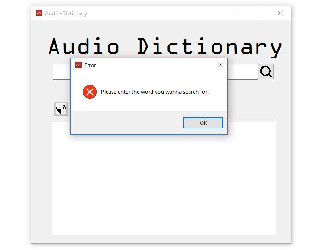Click empty space in Error dialog title bar
The height and width of the screenshot is (250, 321).
coord(153,65)
